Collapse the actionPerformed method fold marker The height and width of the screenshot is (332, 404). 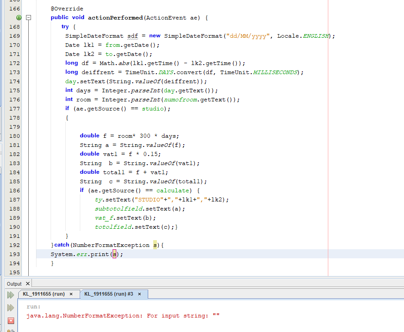tap(29, 17)
